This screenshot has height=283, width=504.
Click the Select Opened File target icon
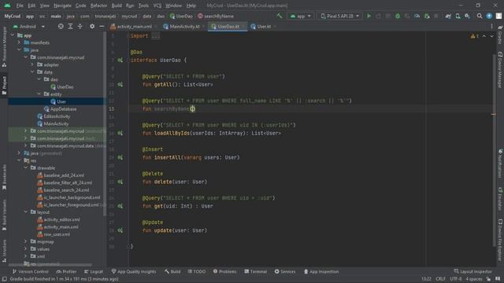pos(61,26)
